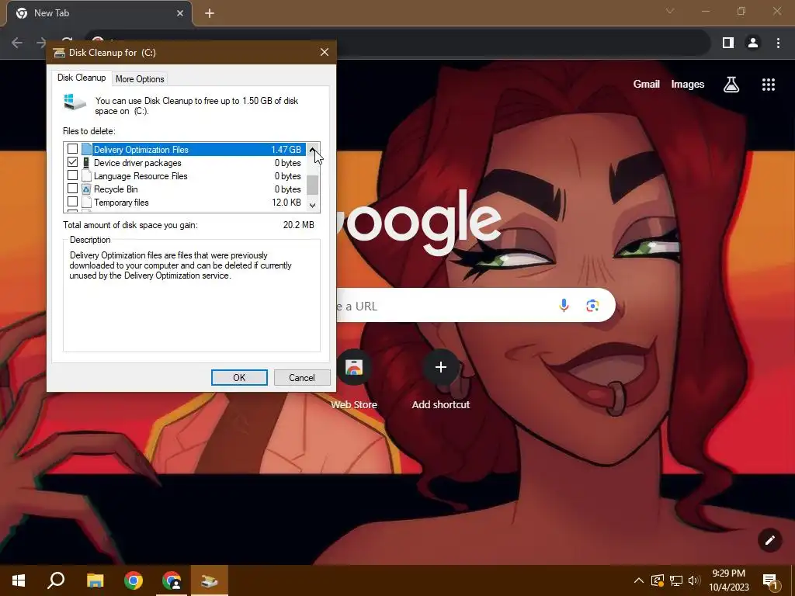Confirm cleanup with the OK button
Screen dimensions: 795x596
click(239, 378)
